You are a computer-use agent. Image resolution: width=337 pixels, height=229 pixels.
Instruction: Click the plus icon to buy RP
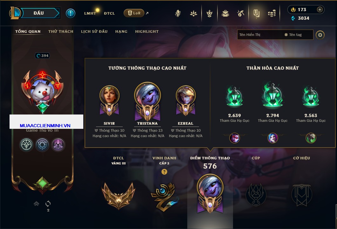click(x=320, y=10)
